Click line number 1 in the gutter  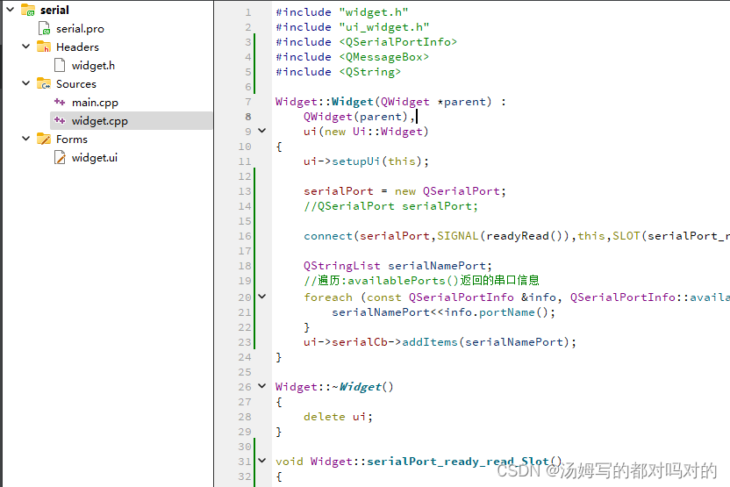coord(248,12)
